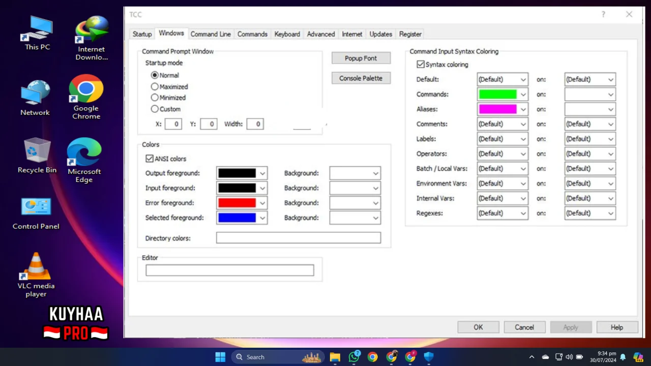
Task: Select Normal startup mode
Action: (155, 75)
